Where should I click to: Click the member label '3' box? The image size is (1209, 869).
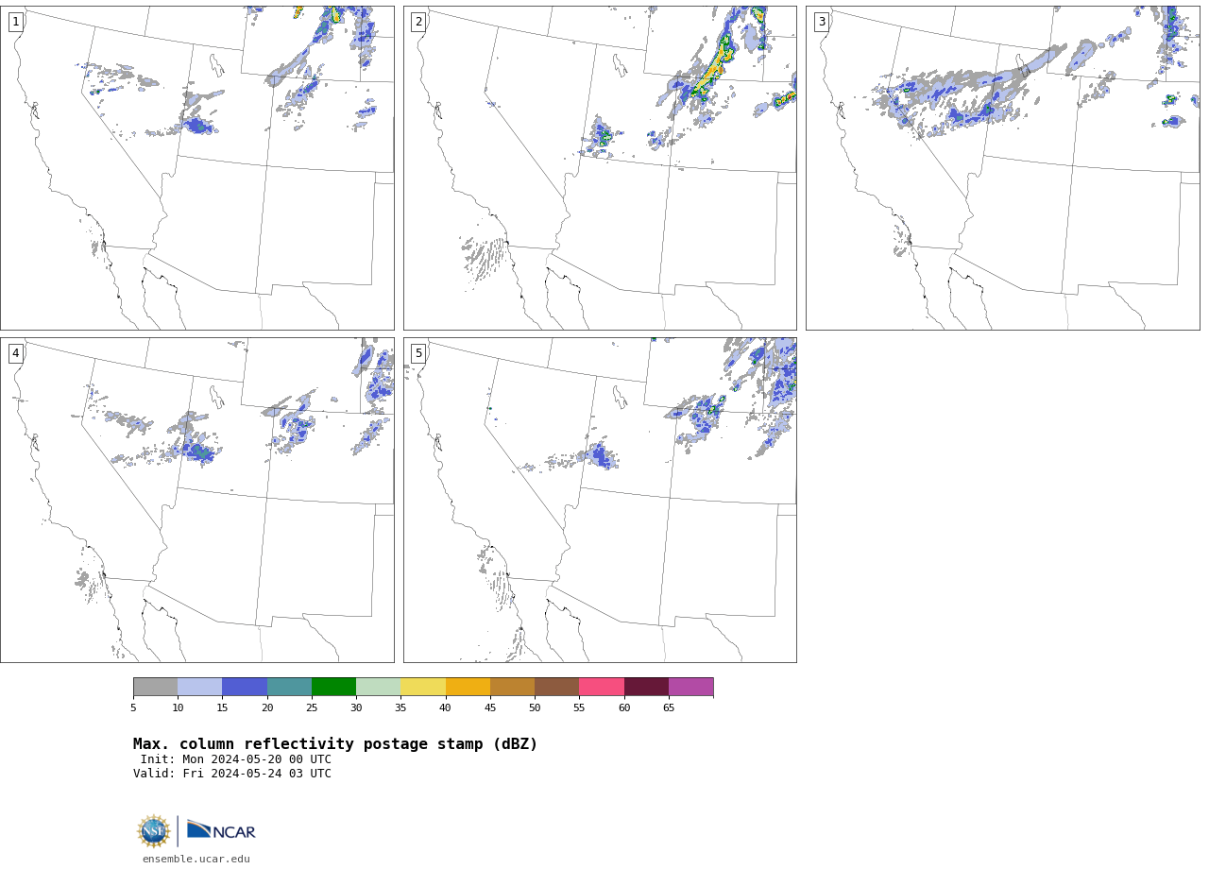[822, 22]
